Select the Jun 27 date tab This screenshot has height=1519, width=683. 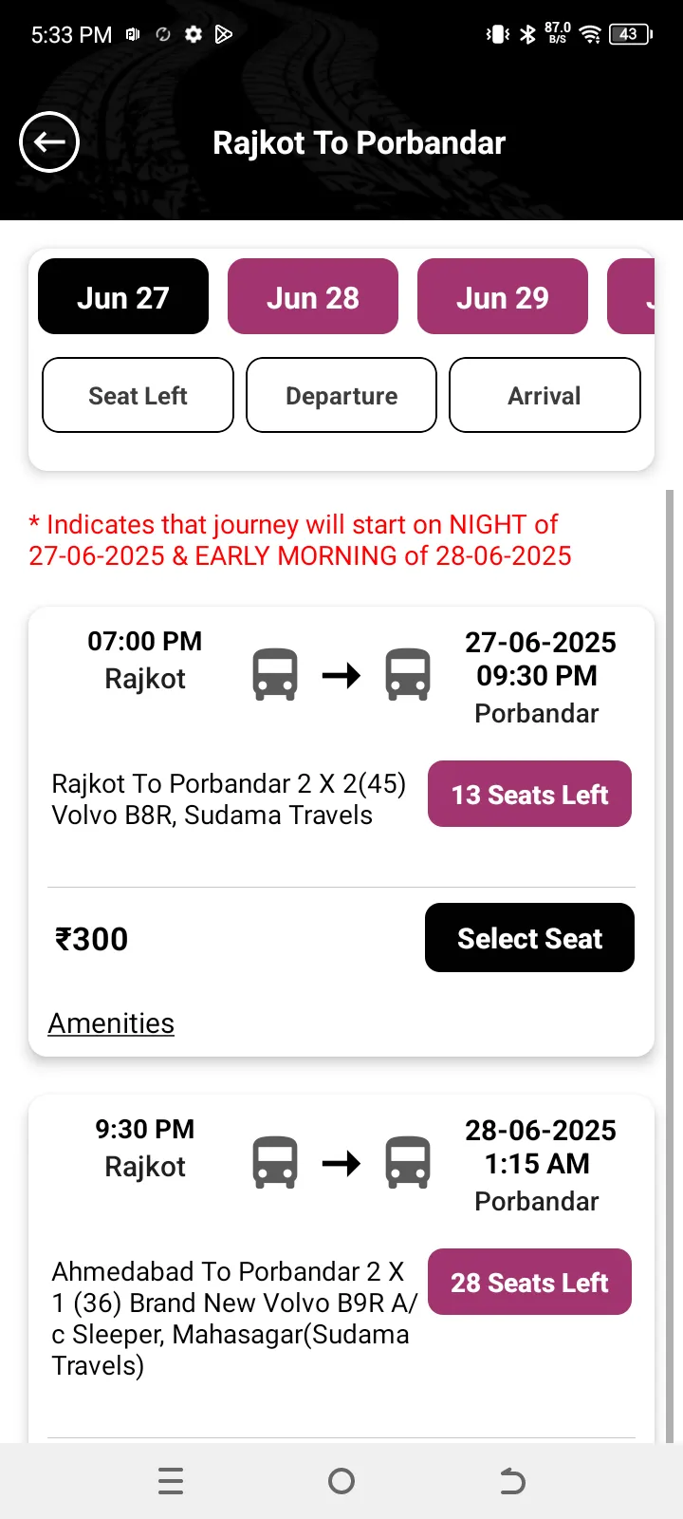point(123,297)
